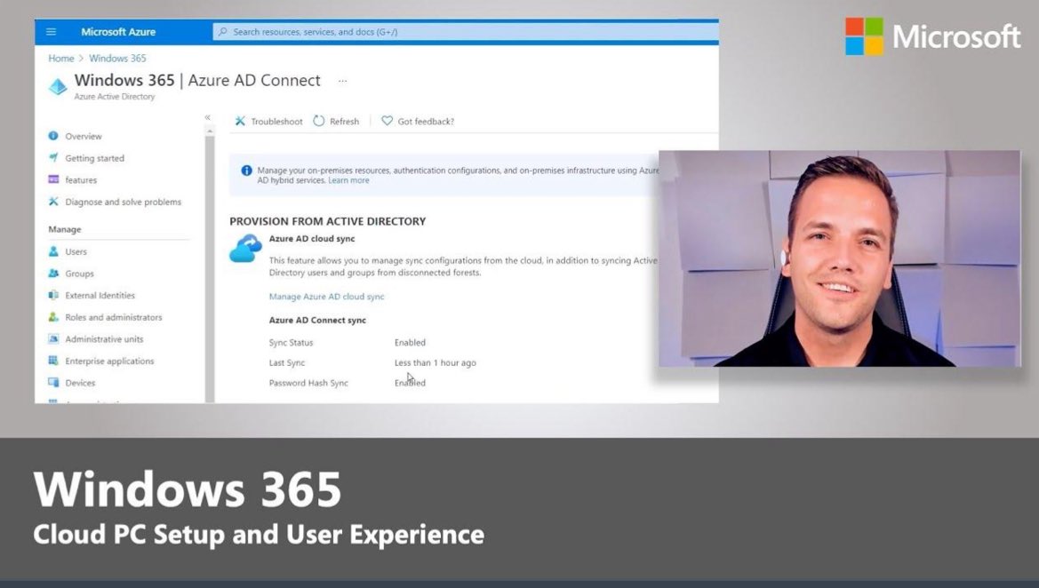Select the Last Sync label
This screenshot has height=588, width=1039.
[x=287, y=363]
